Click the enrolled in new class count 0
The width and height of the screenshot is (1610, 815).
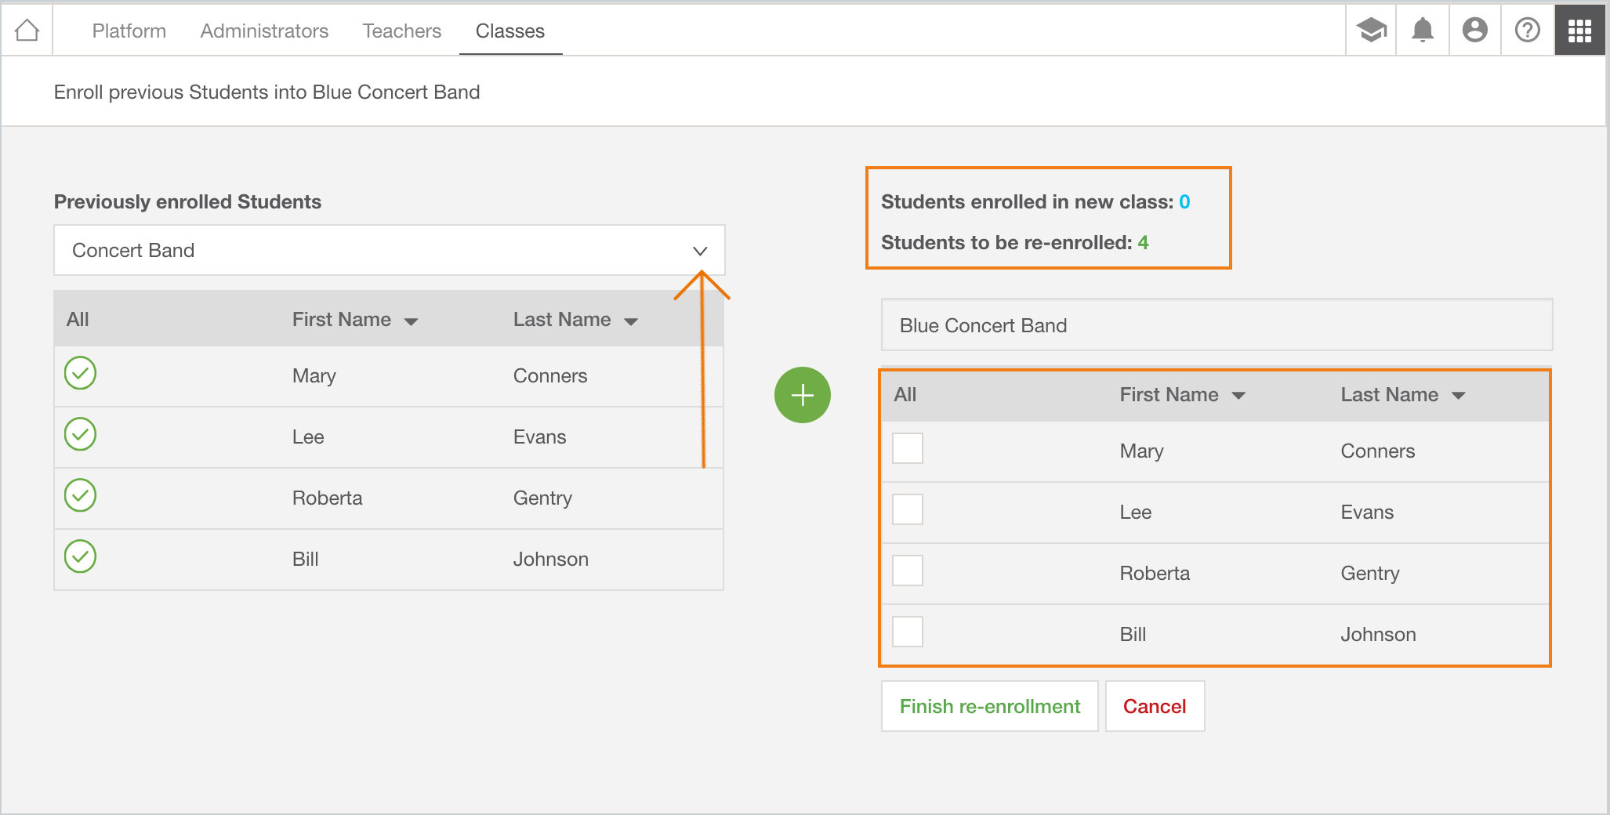(x=1184, y=202)
